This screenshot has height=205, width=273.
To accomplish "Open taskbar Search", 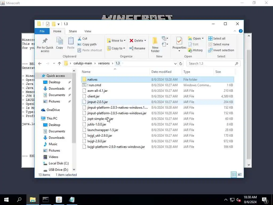I will tap(19, 200).
